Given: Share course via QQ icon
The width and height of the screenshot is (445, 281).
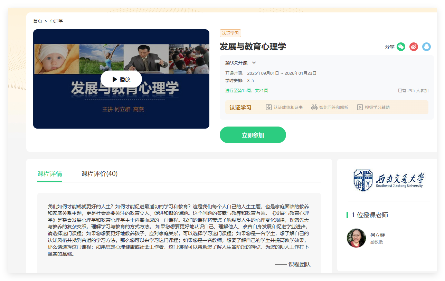Looking at the screenshot, I should point(426,47).
